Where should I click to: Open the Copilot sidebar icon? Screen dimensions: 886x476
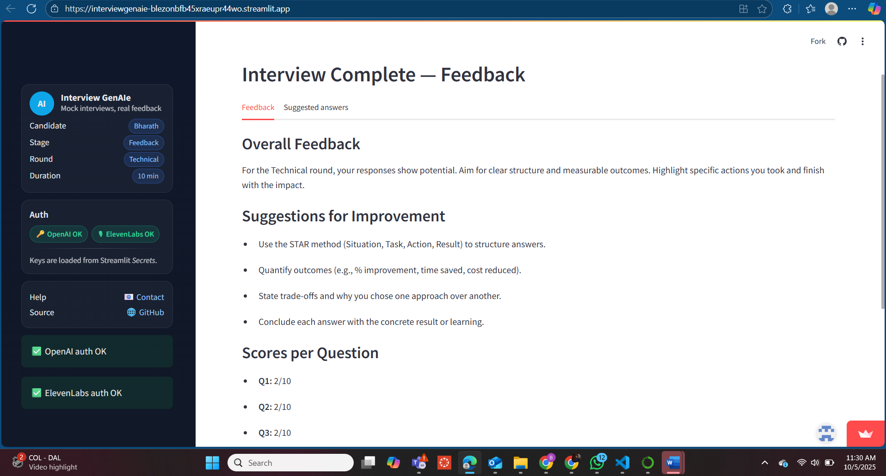click(874, 9)
